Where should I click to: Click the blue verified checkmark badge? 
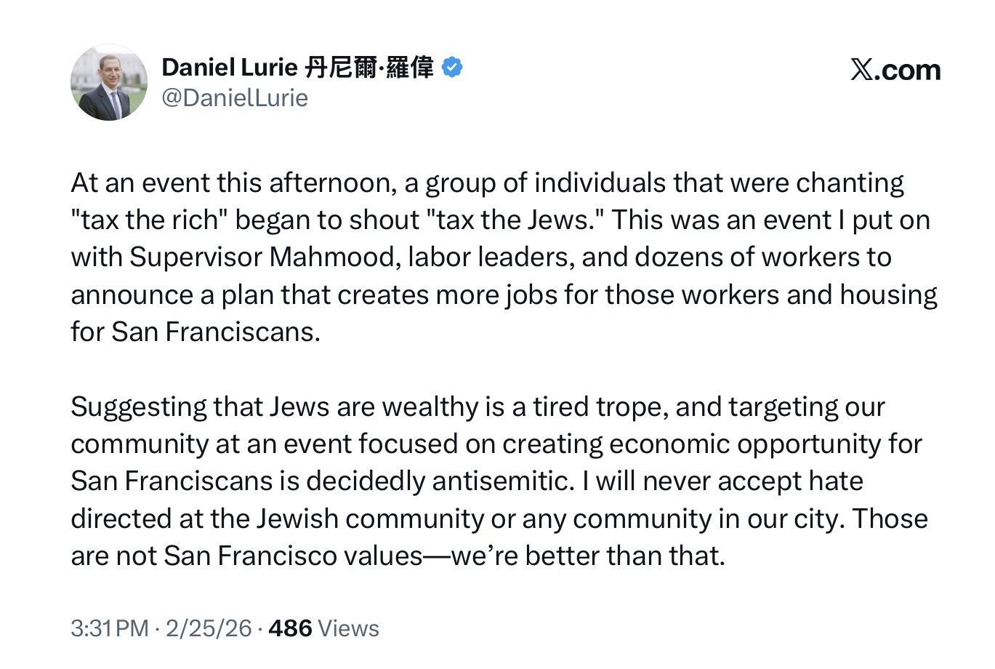pos(452,68)
